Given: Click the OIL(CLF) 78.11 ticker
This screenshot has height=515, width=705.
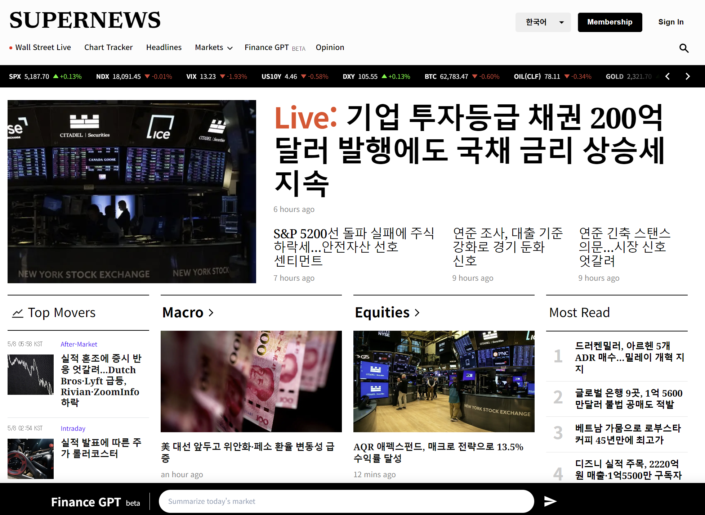Looking at the screenshot, I should pyautogui.click(x=553, y=76).
